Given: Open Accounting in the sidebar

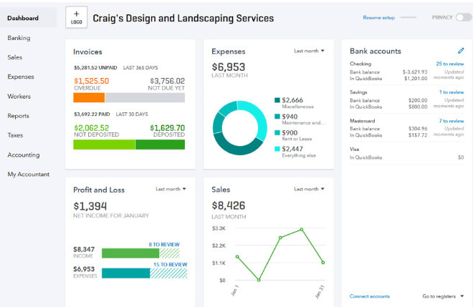Looking at the screenshot, I should click(24, 155).
